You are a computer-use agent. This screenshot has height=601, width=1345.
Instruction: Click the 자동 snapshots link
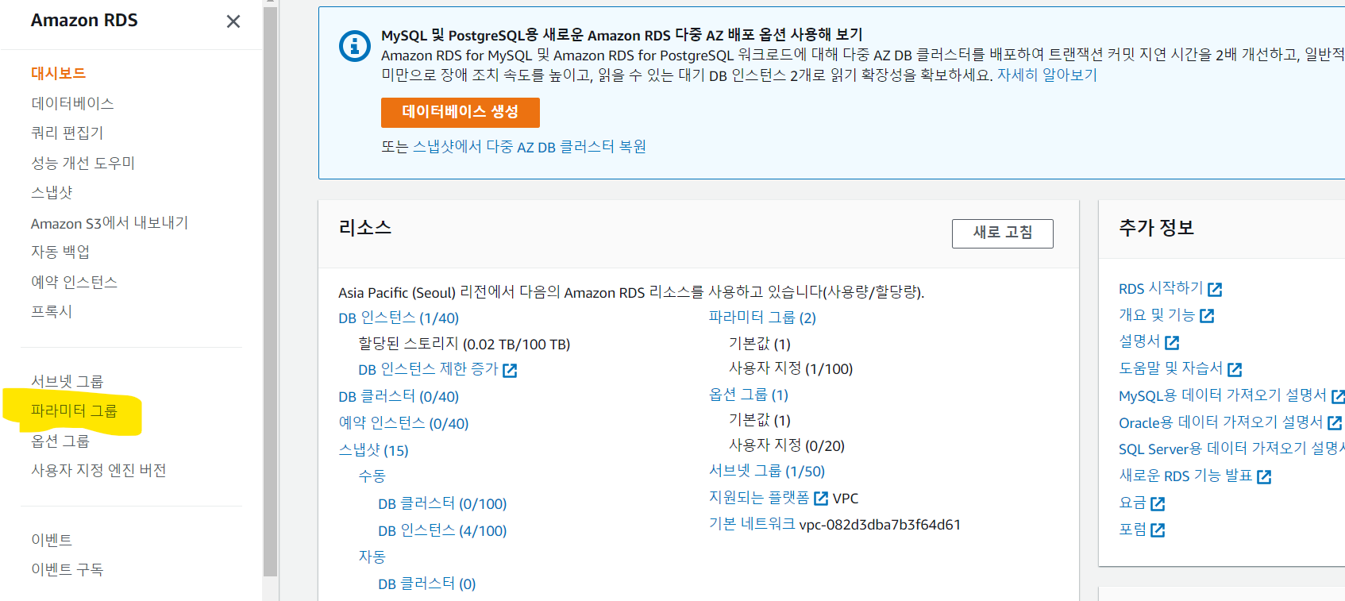(372, 557)
